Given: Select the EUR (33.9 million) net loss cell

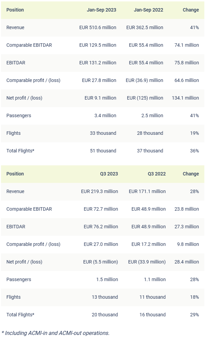Looking at the screenshot, I should [x=147, y=262].
